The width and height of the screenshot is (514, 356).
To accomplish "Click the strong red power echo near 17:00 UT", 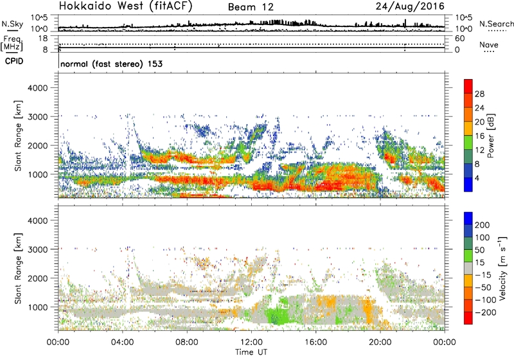I will pyautogui.click(x=328, y=186).
